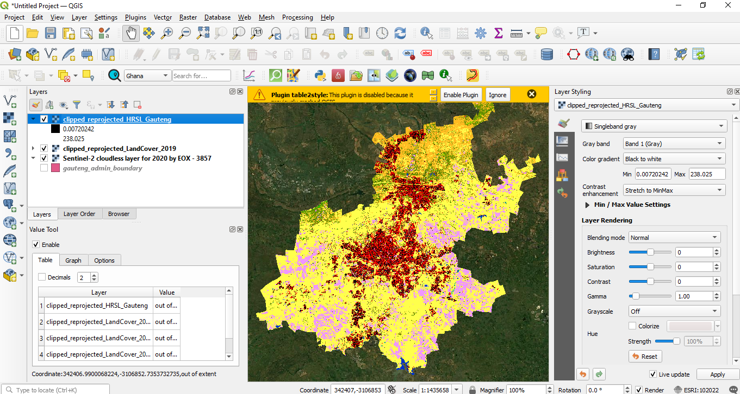Expand the clipped_reprojected_LandCover_2019 layer tree
This screenshot has width=740, height=394.
point(33,148)
